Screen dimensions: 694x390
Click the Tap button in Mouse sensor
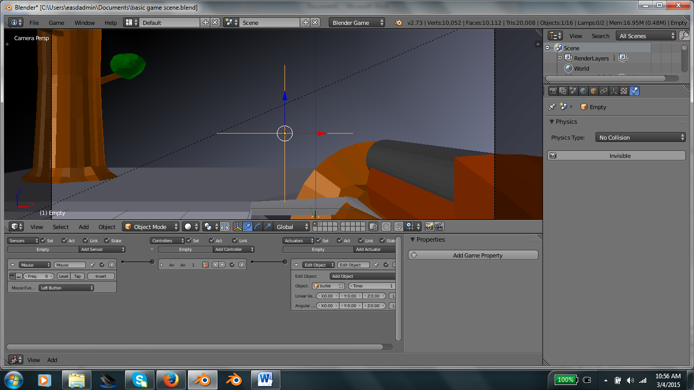point(77,276)
